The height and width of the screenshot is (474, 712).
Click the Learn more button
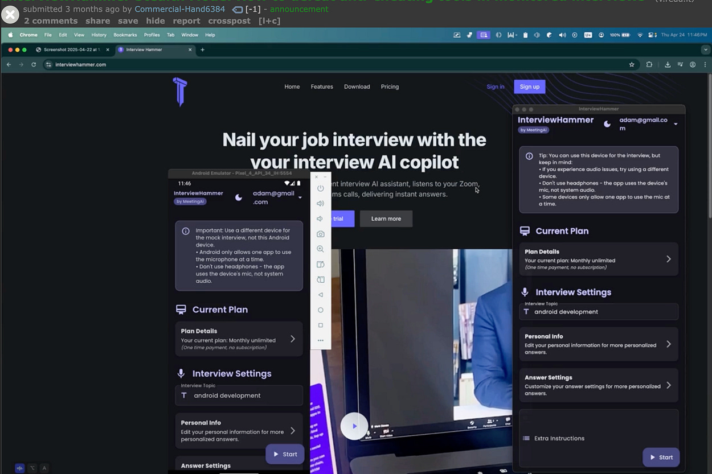(386, 219)
